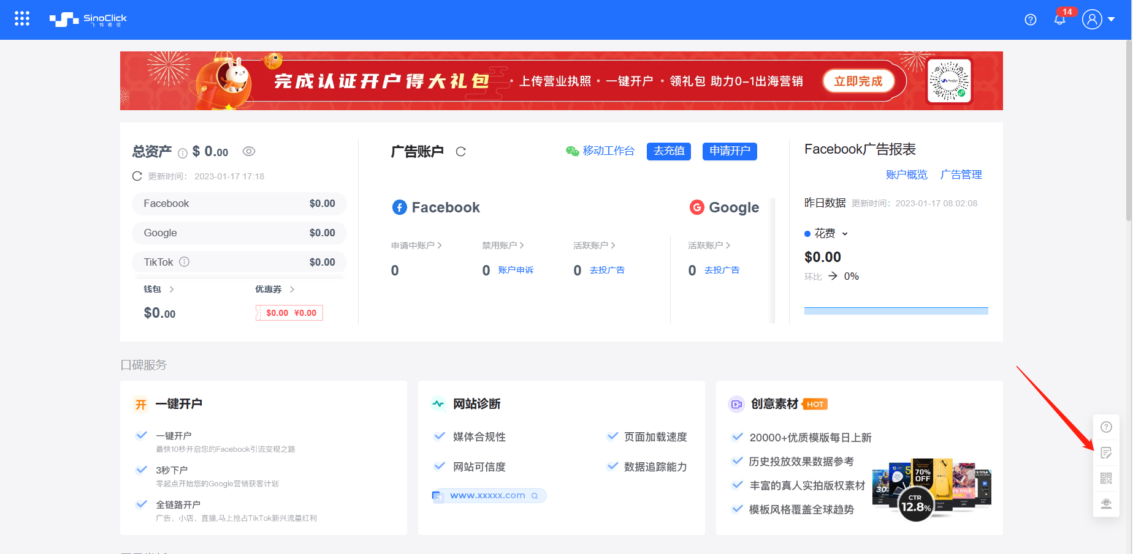This screenshot has height=554, width=1133.
Task: Expand the user account dropdown arrow
Action: click(1111, 20)
